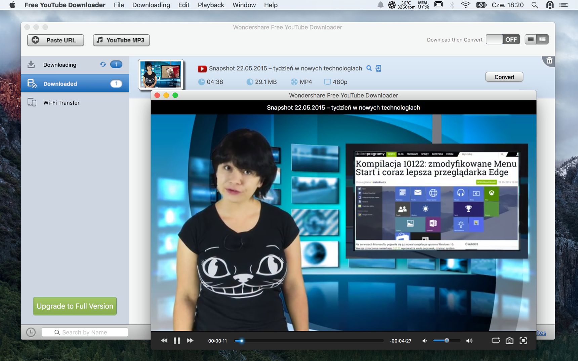Viewport: 578px width, 361px height.
Task: Click the display mirroring menu bar icon
Action: [439, 5]
